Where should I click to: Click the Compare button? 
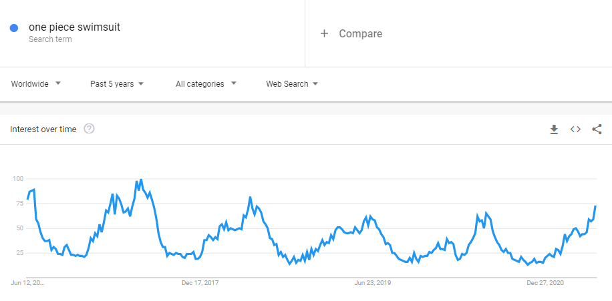(351, 33)
